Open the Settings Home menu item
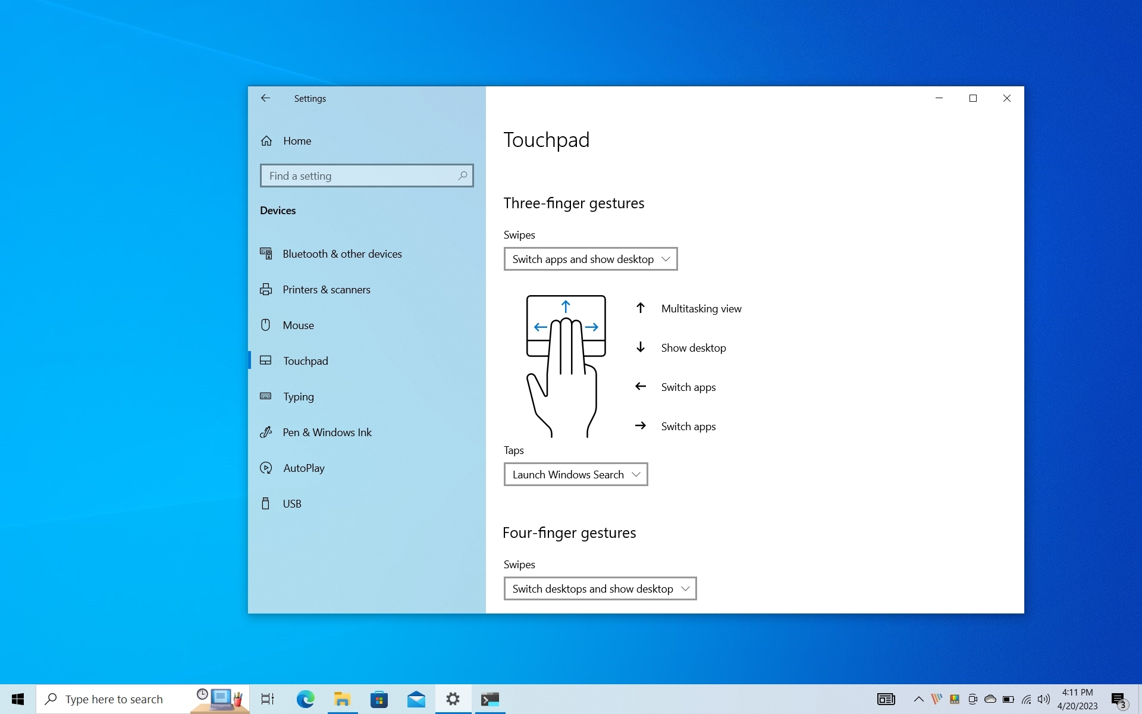This screenshot has height=714, width=1142. (x=297, y=140)
